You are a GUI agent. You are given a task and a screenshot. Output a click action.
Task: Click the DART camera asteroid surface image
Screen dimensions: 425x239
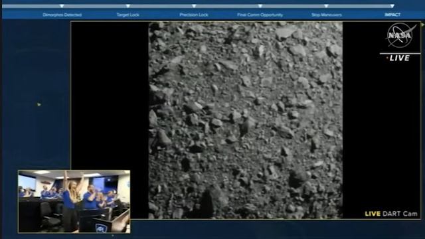pos(245,120)
